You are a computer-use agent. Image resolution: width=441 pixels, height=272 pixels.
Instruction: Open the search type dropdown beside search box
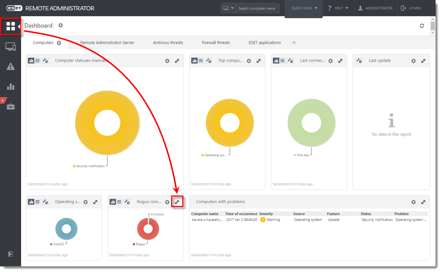(228, 8)
